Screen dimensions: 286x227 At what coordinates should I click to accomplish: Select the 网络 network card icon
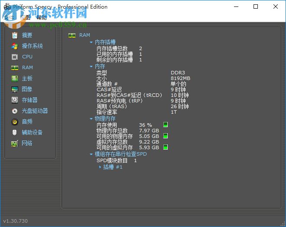(x=15, y=144)
